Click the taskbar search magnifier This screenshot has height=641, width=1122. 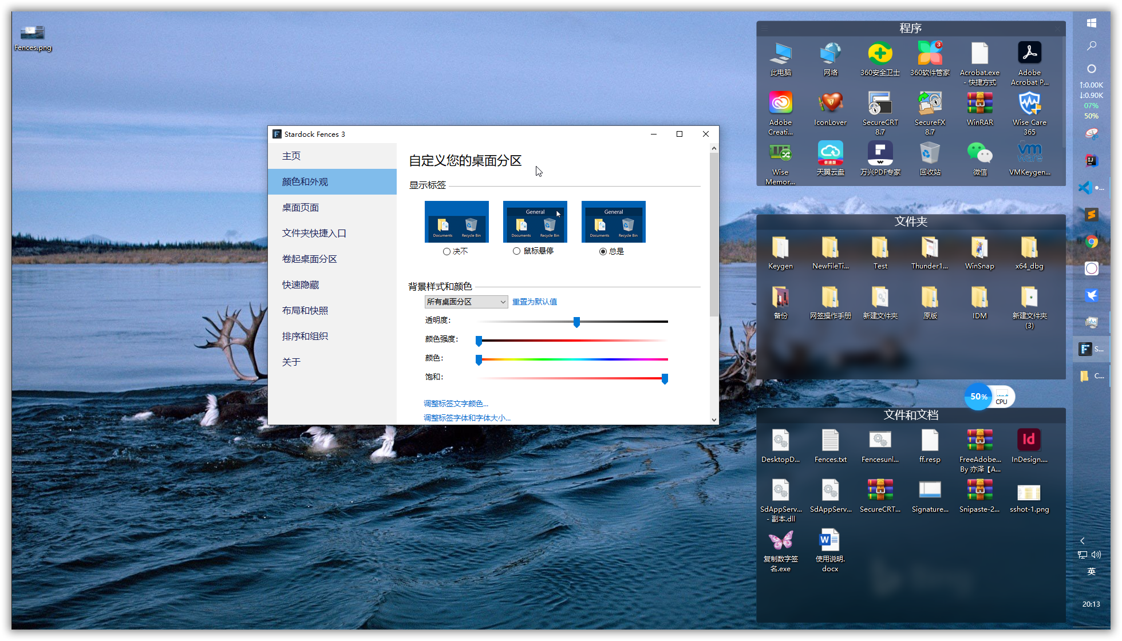coord(1091,46)
